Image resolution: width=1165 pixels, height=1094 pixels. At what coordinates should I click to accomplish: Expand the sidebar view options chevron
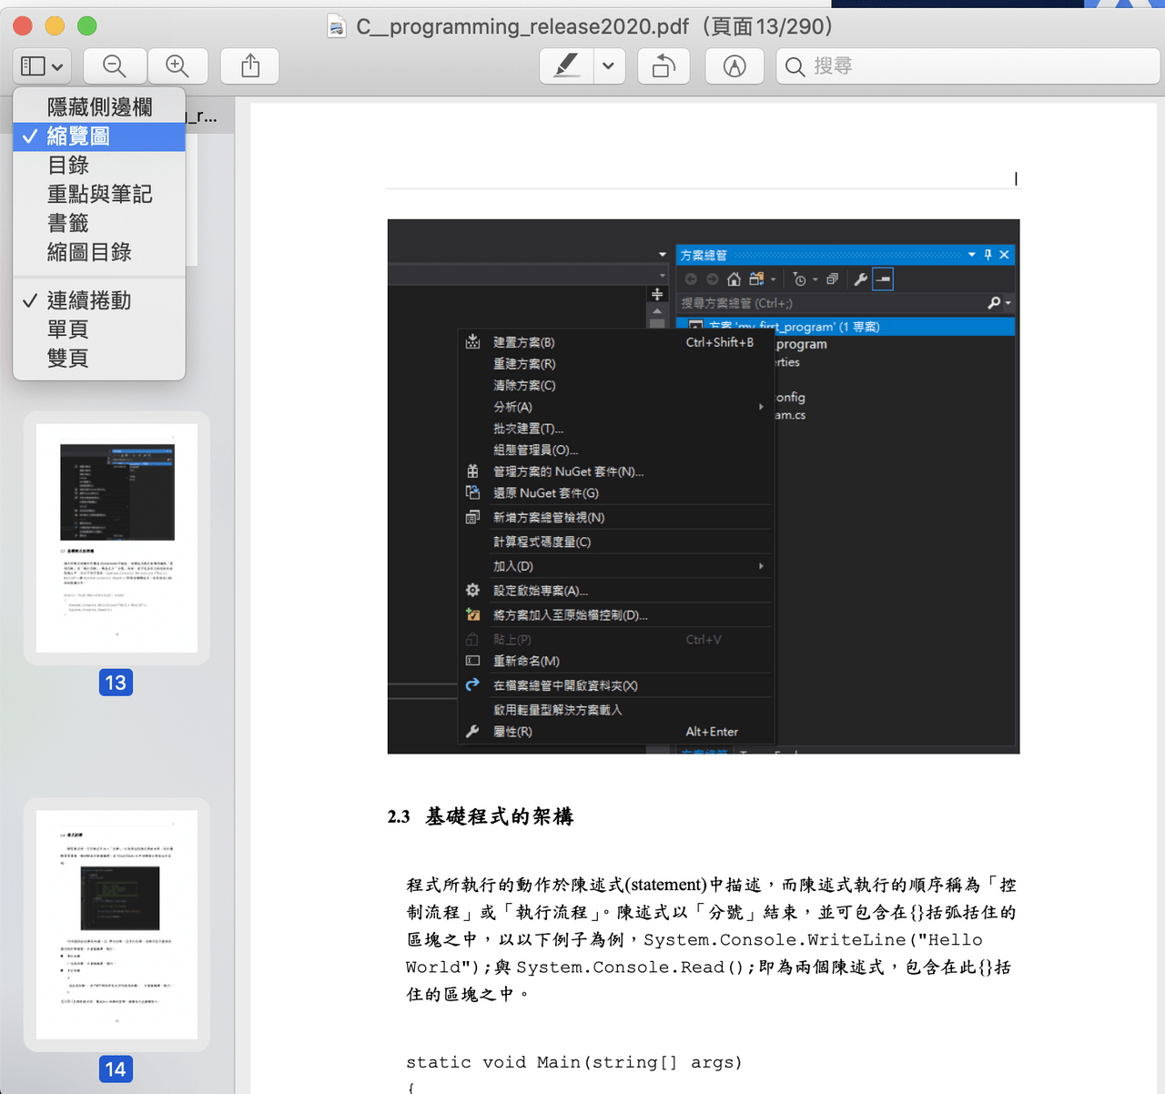coord(57,67)
